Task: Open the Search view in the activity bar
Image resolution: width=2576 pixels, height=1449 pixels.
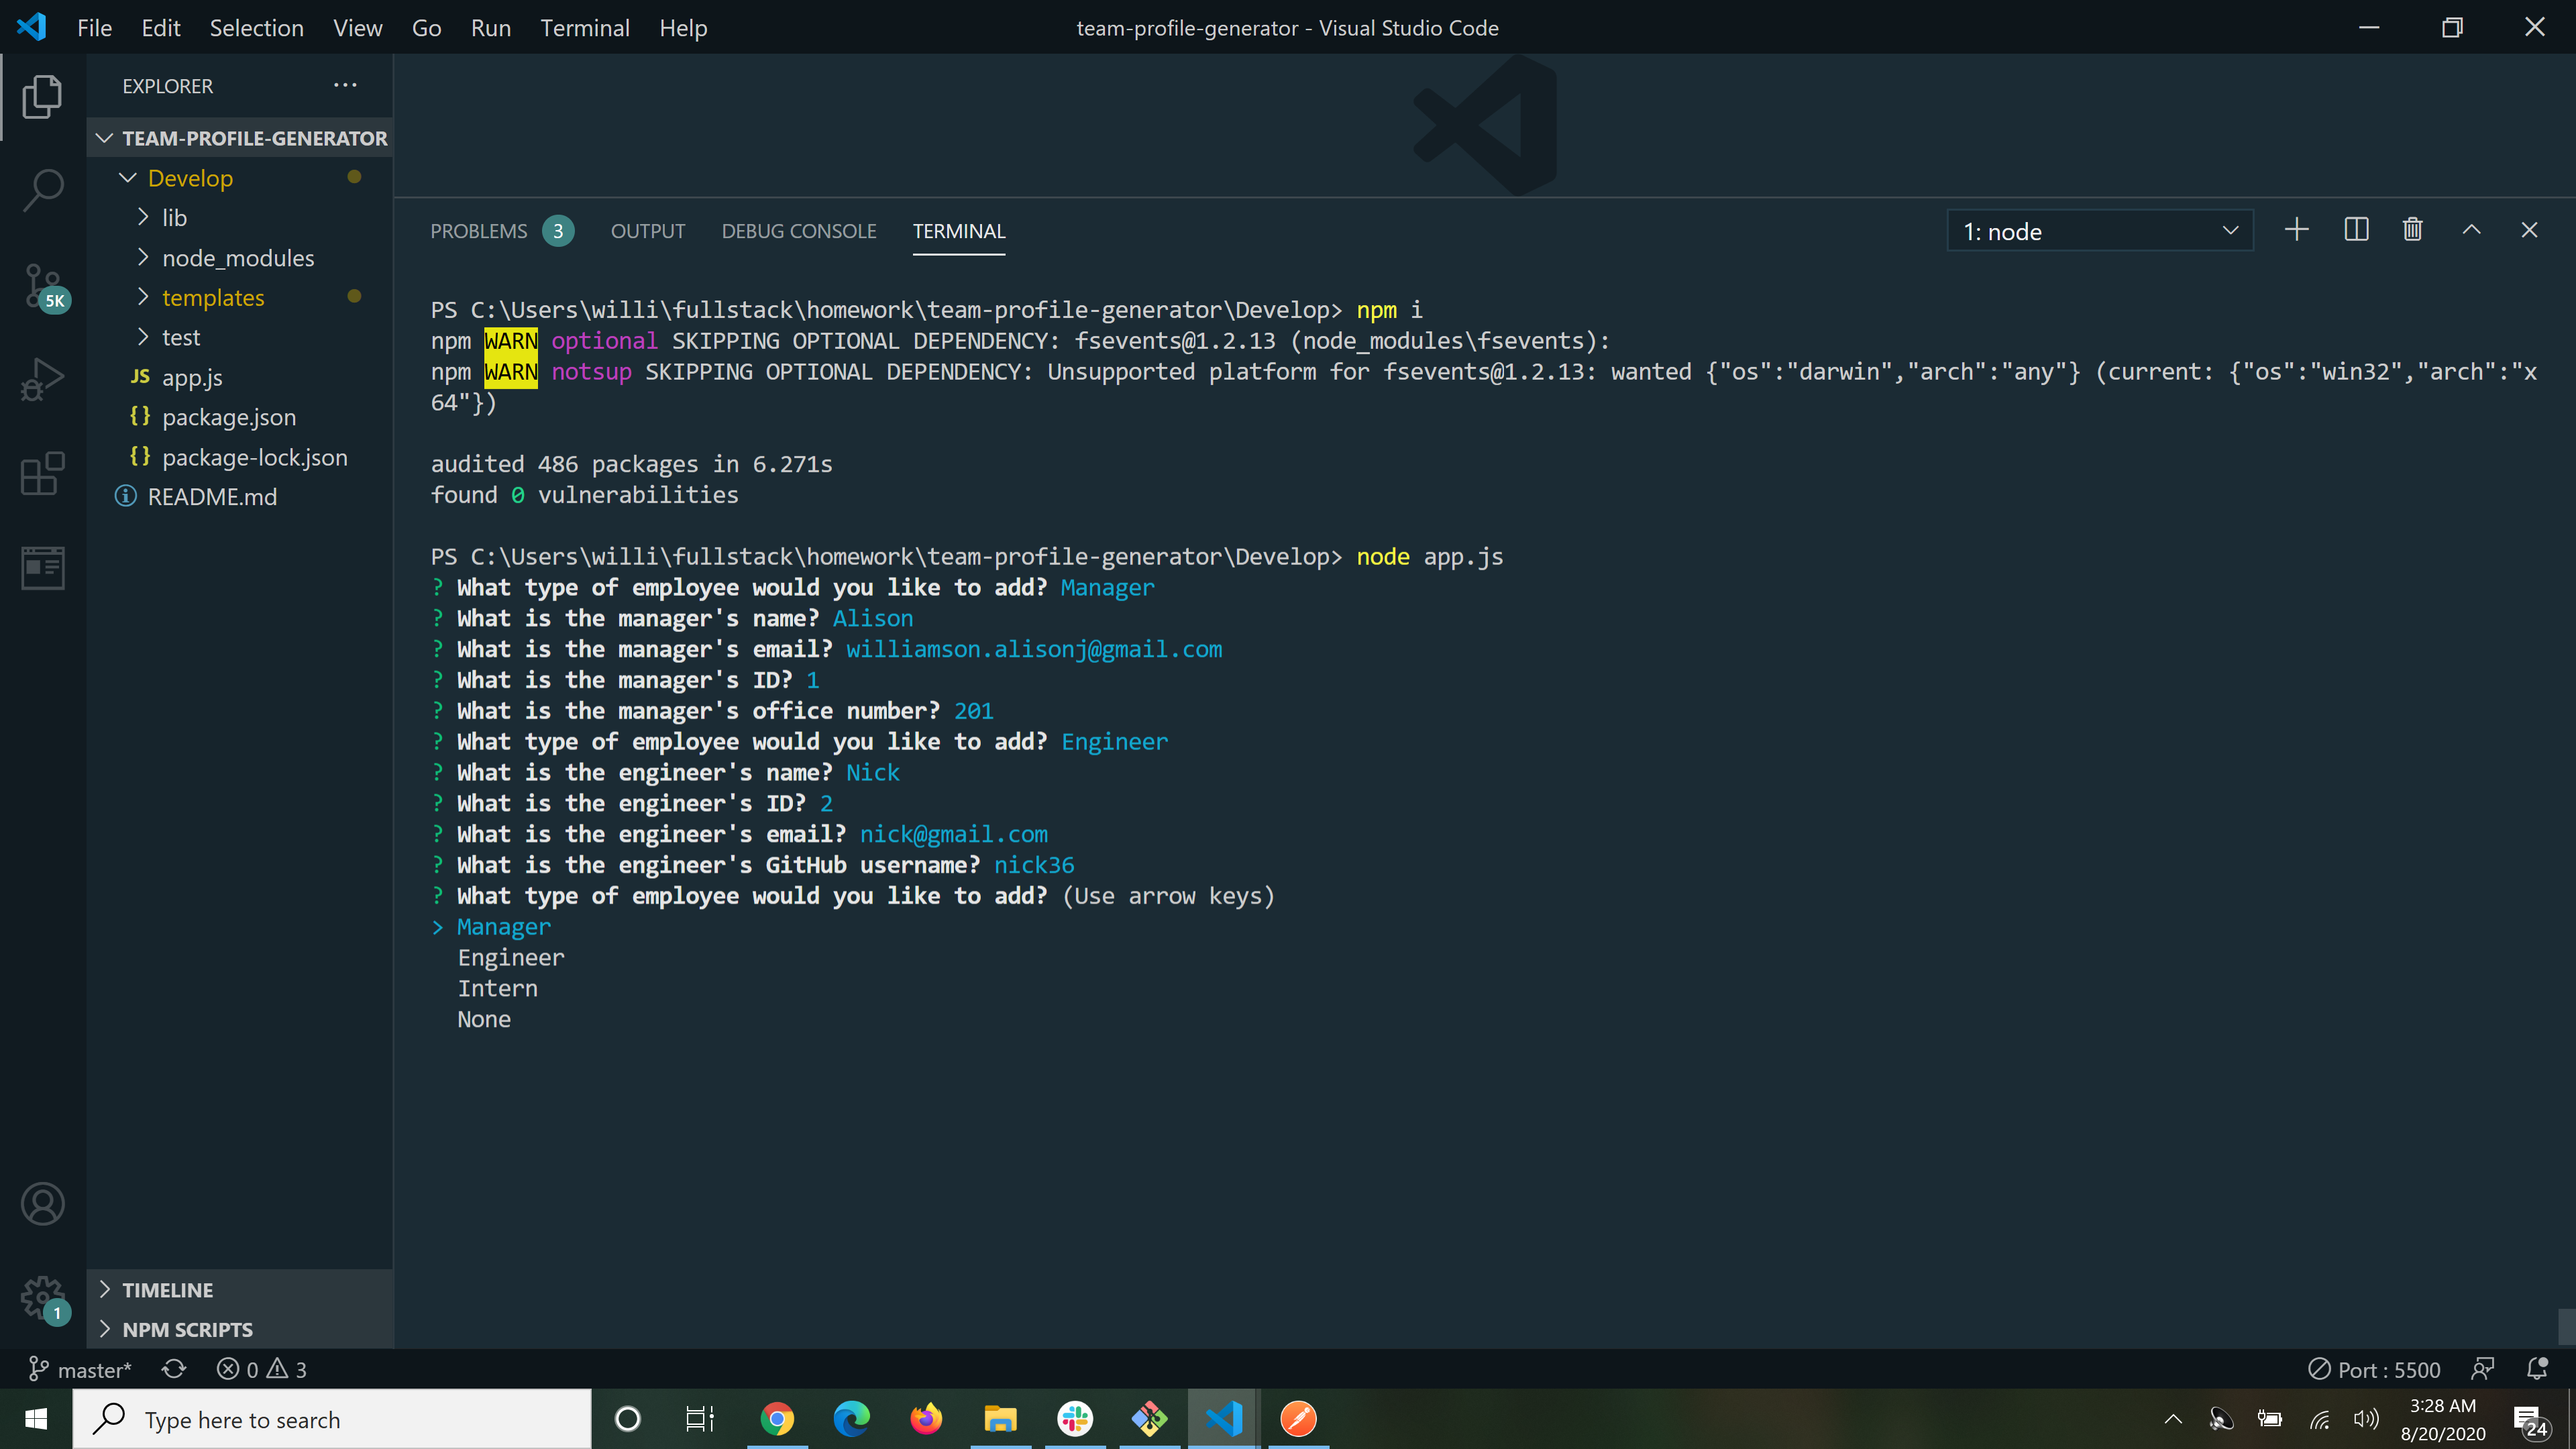Action: pyautogui.click(x=43, y=189)
